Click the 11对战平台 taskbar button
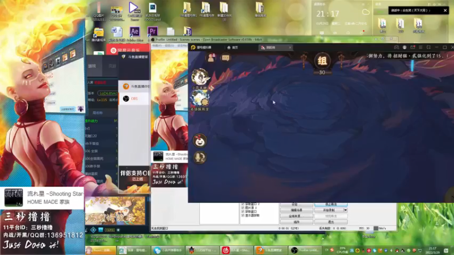 click(202, 250)
